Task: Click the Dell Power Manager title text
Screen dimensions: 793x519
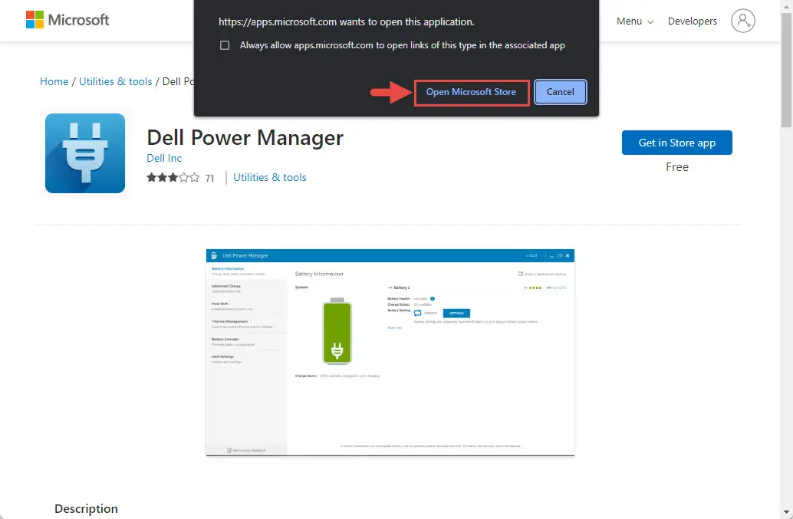Action: (245, 137)
